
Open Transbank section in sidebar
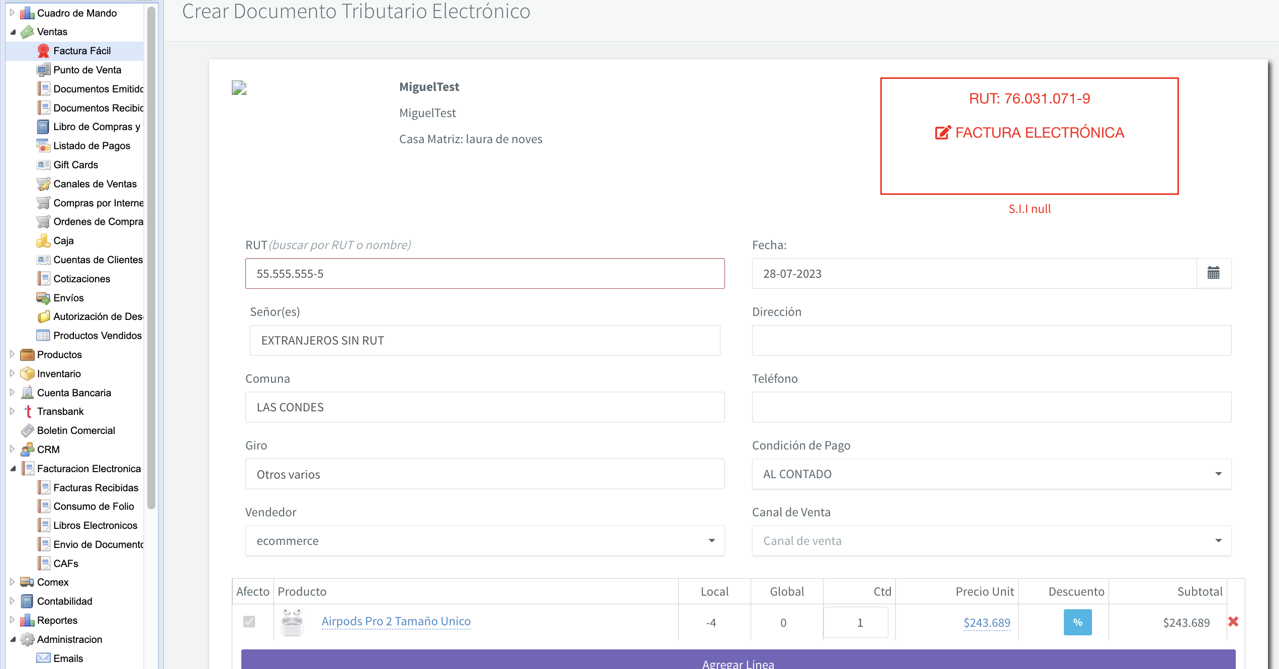60,411
